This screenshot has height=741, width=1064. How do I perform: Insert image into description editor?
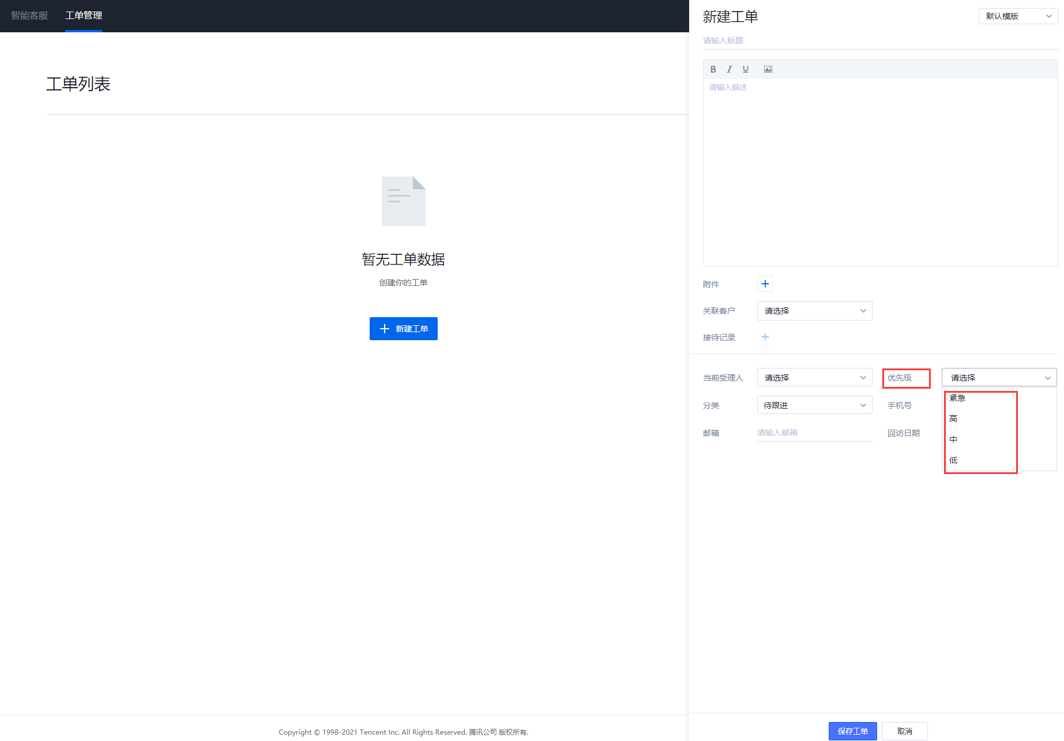coord(768,69)
